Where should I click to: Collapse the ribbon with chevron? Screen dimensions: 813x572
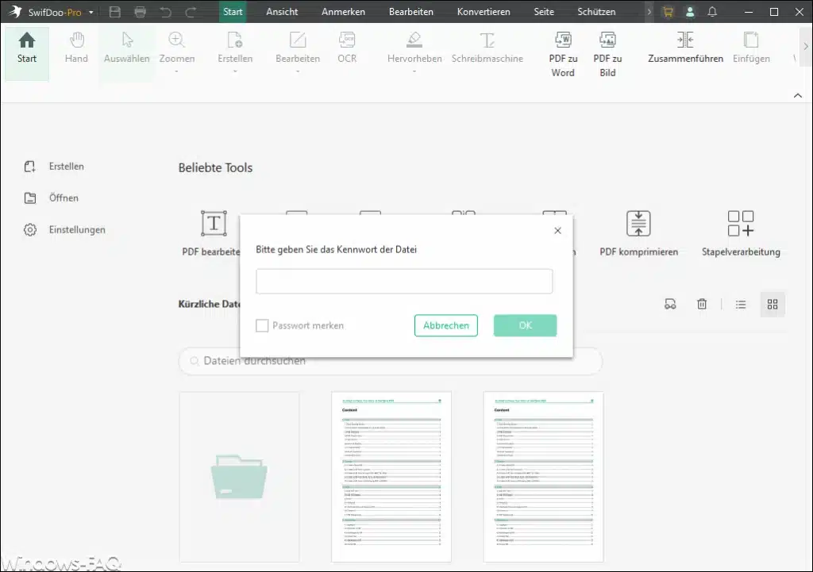click(798, 95)
